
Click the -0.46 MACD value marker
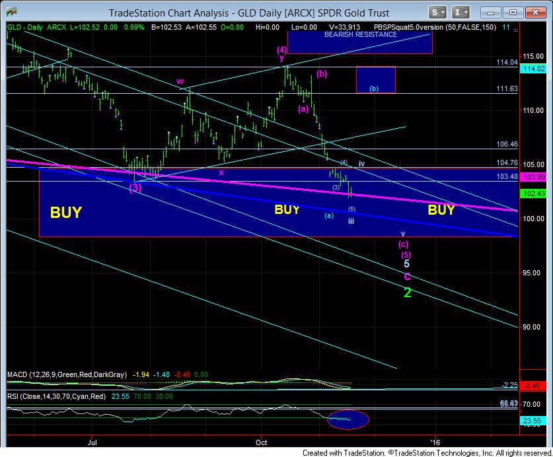(x=533, y=386)
